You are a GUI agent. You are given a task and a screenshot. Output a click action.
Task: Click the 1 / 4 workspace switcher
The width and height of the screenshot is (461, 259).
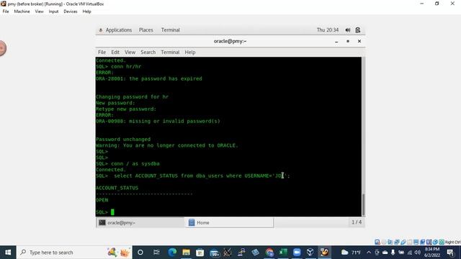(x=357, y=222)
